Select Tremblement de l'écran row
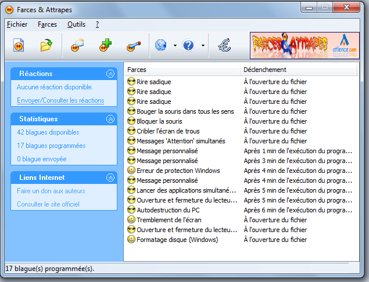 pyautogui.click(x=240, y=220)
